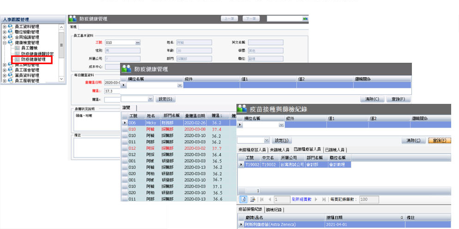Go to last page in pager

(324, 199)
